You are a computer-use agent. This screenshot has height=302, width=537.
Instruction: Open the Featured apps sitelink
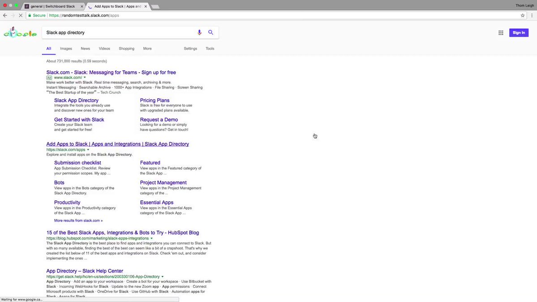point(150,163)
